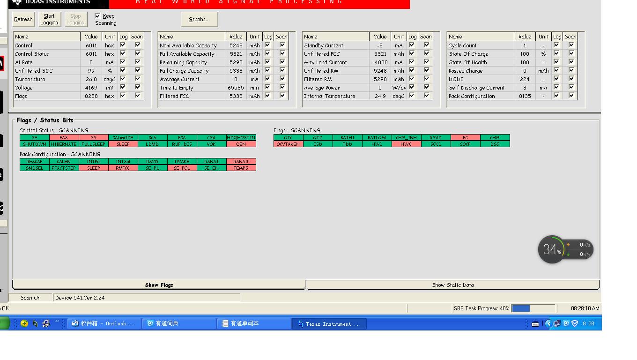Click the OCVTAKEN flag cell
Image resolution: width=637 pixels, height=360 pixels.
(x=288, y=144)
